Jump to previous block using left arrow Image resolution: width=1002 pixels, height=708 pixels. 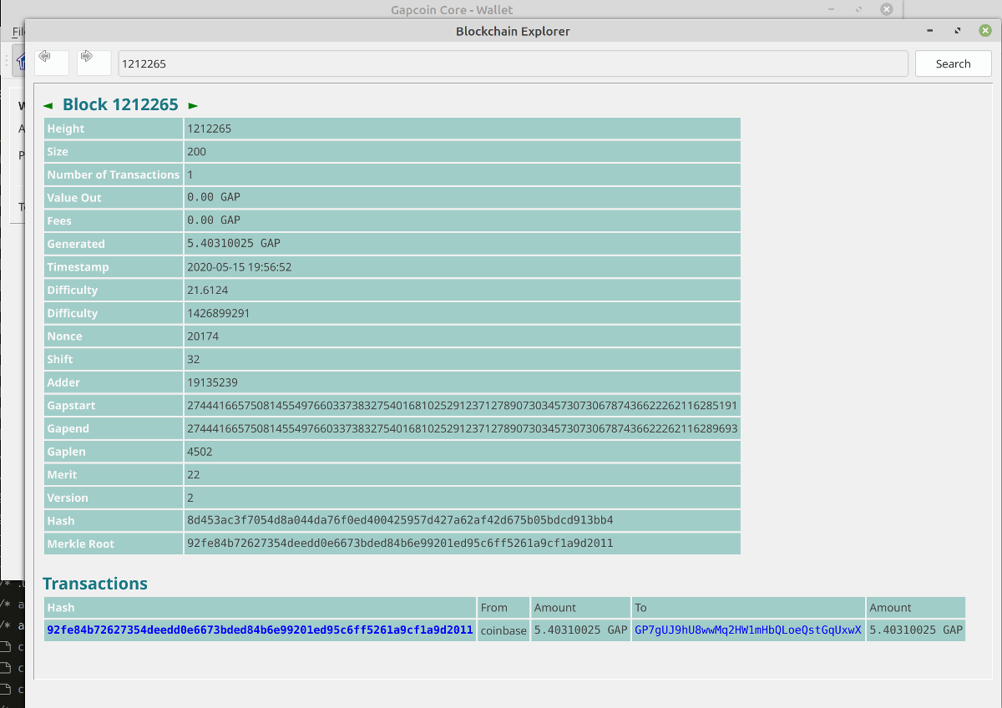tap(48, 105)
